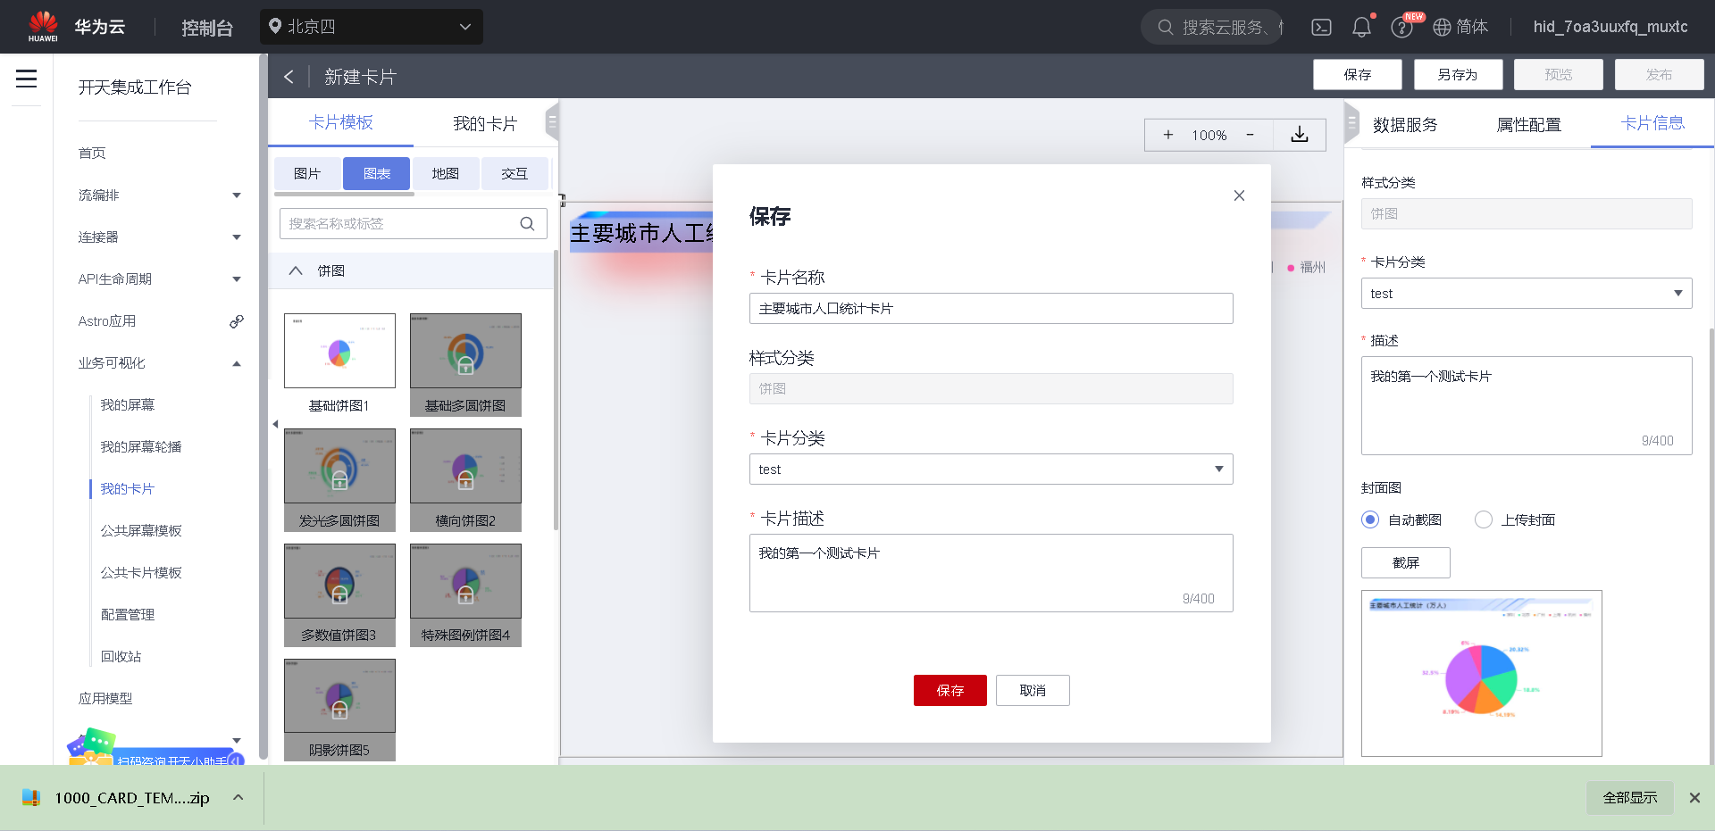Collapse the 饼图 template group
The height and width of the screenshot is (831, 1715).
296,270
